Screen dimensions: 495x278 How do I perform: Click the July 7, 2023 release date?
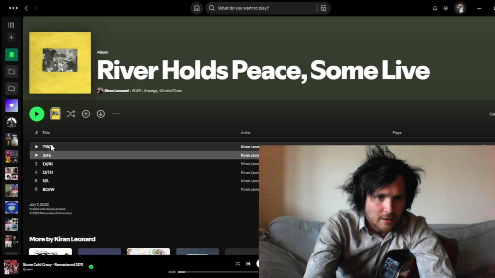39,205
